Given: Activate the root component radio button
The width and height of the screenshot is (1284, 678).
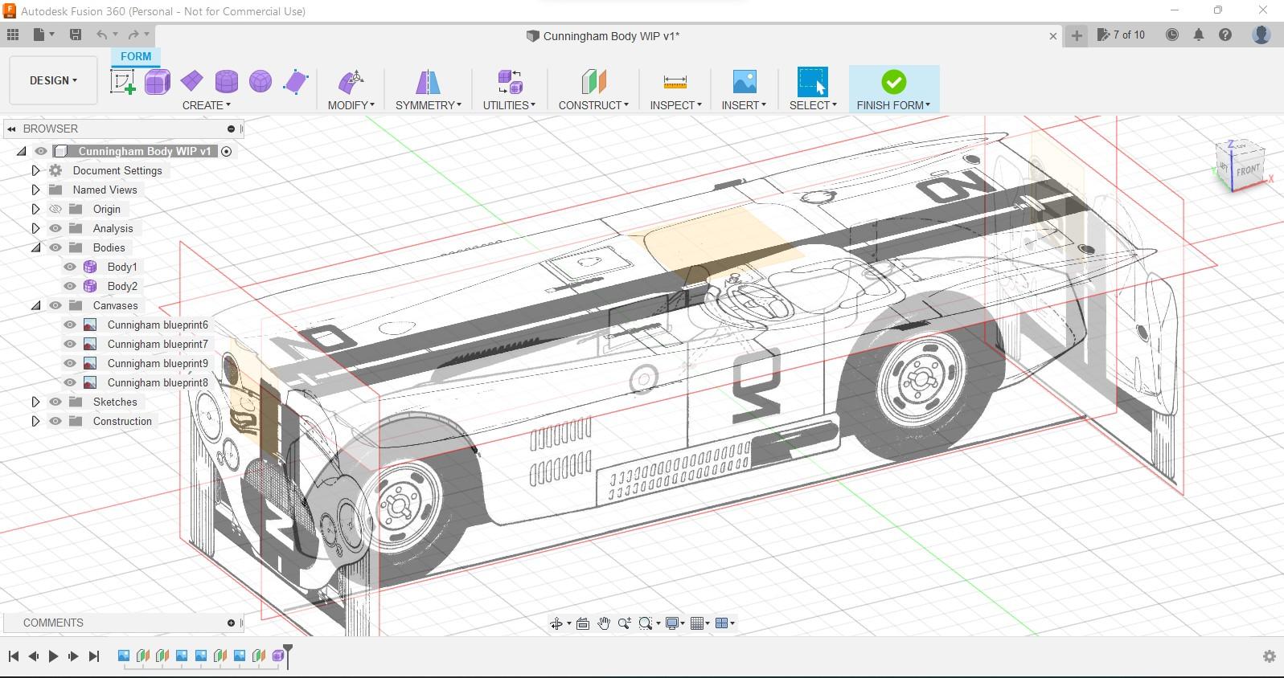Looking at the screenshot, I should [x=227, y=151].
